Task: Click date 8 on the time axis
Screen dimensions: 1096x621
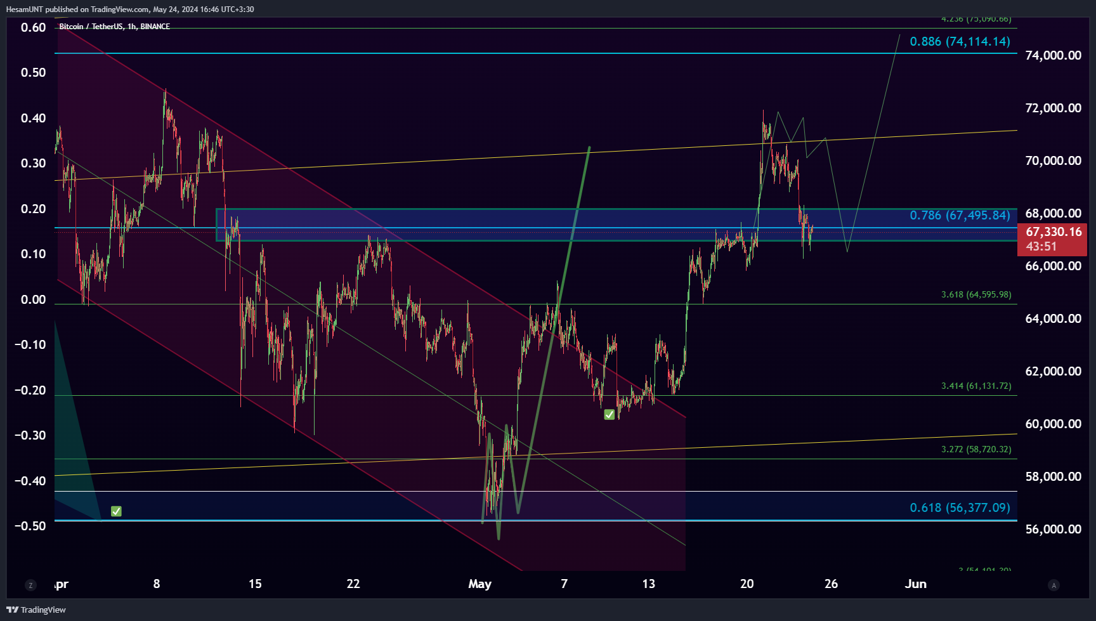Action: (157, 584)
